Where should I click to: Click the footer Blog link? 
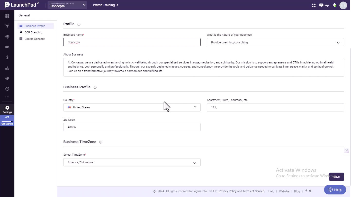pyautogui.click(x=297, y=191)
